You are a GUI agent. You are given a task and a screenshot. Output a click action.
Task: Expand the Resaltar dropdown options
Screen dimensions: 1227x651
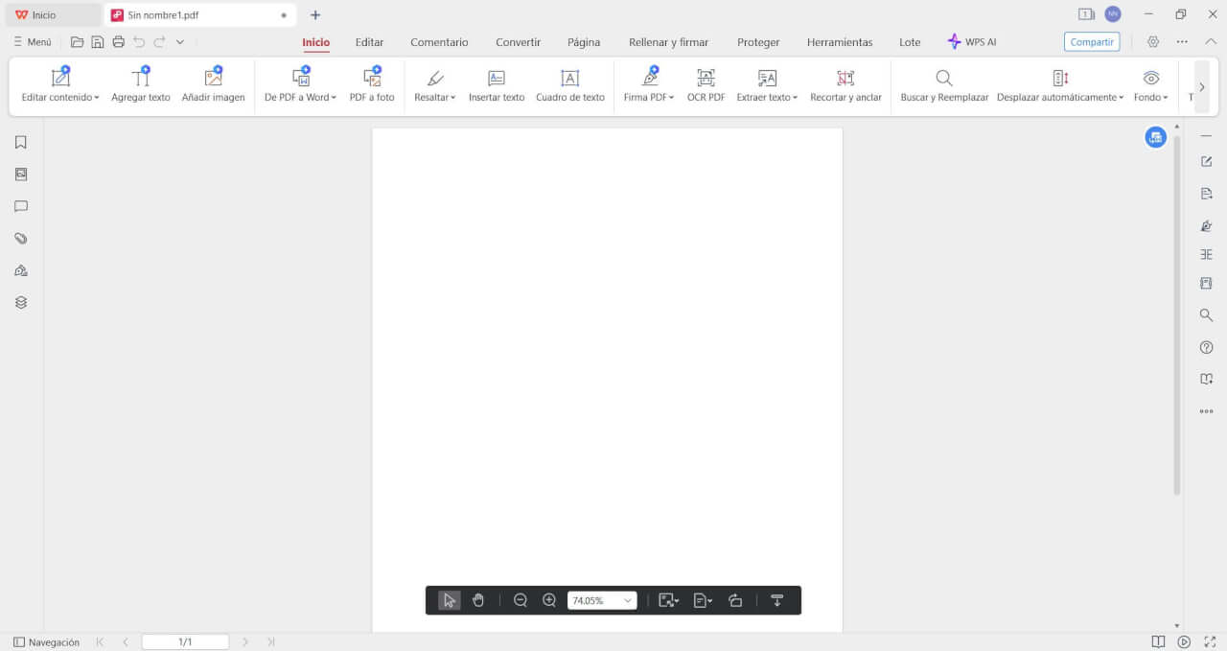point(452,98)
